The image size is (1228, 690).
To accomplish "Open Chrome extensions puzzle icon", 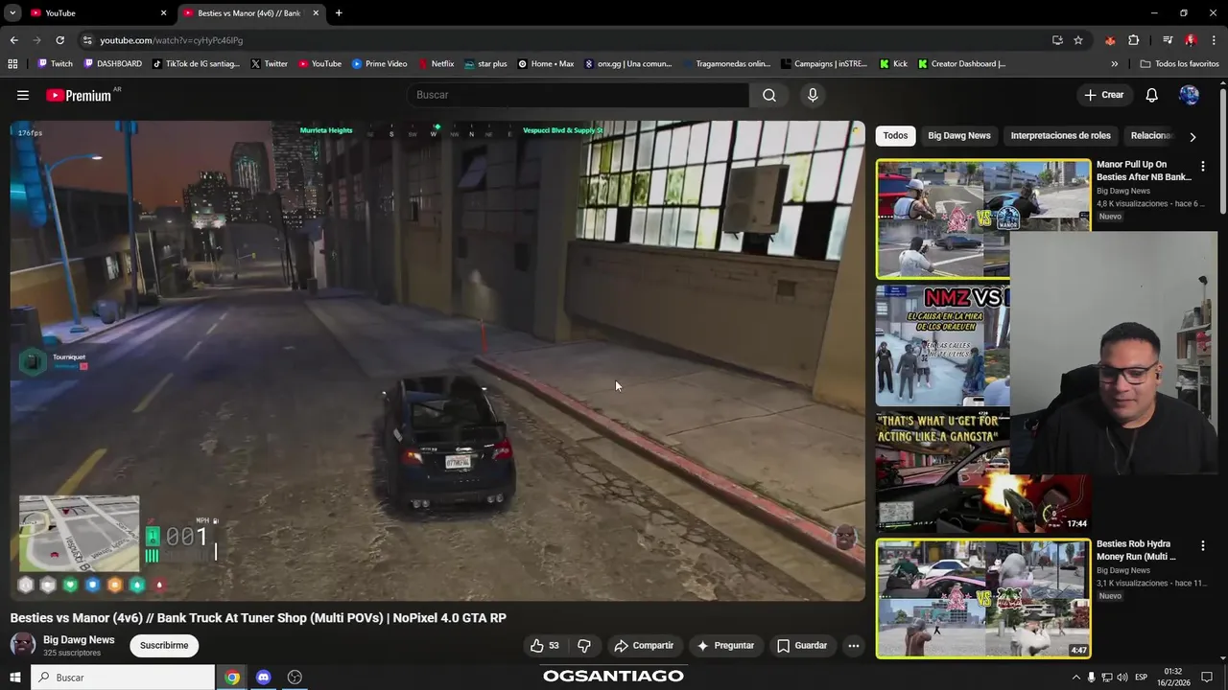I will point(1134,40).
